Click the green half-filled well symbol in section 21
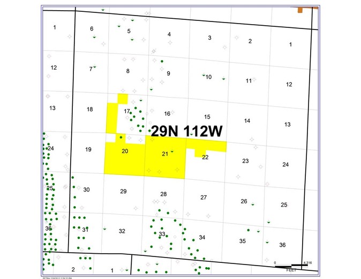 172,151
